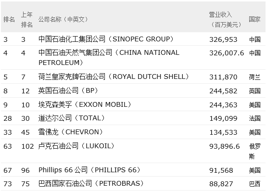Open the SINOPEC GROUP company entry

(x=106, y=39)
